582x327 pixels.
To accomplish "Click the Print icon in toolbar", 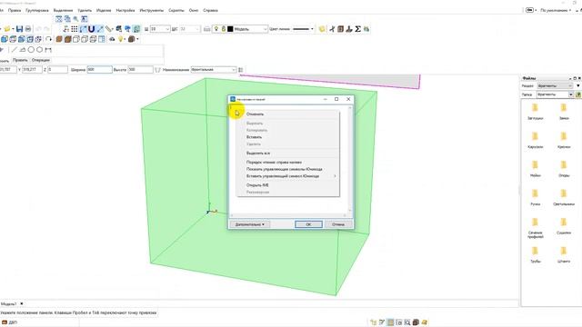I will [x=28, y=29].
